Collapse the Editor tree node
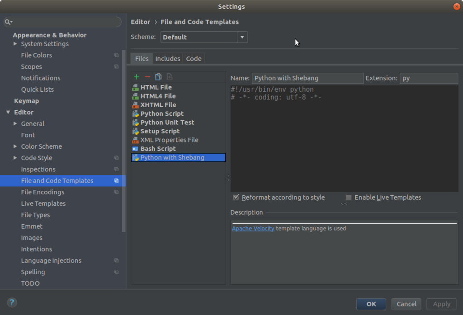 [8, 112]
